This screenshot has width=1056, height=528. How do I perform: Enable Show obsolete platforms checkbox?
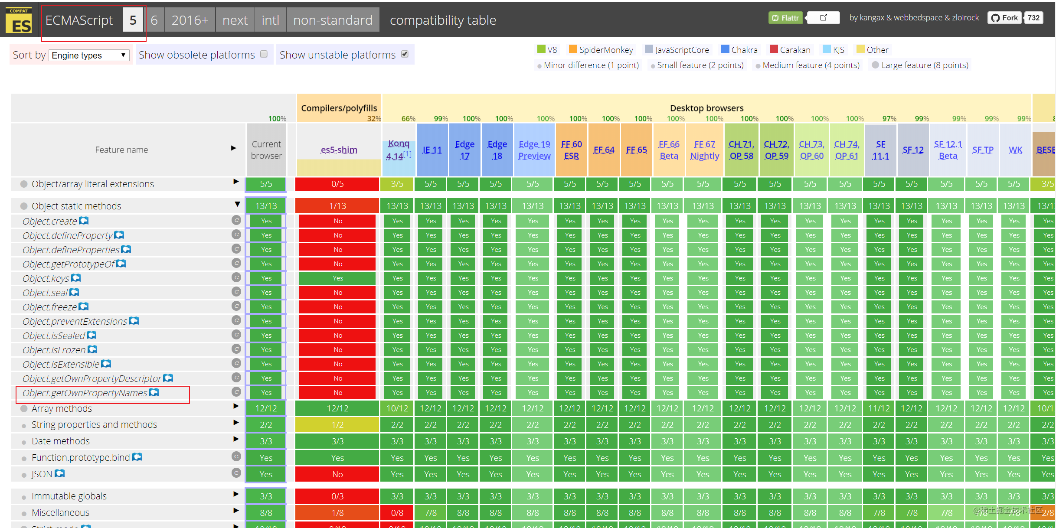click(x=264, y=54)
